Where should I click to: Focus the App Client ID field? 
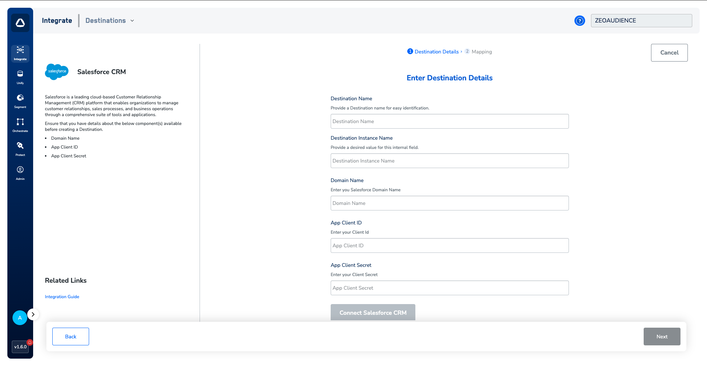tap(450, 245)
